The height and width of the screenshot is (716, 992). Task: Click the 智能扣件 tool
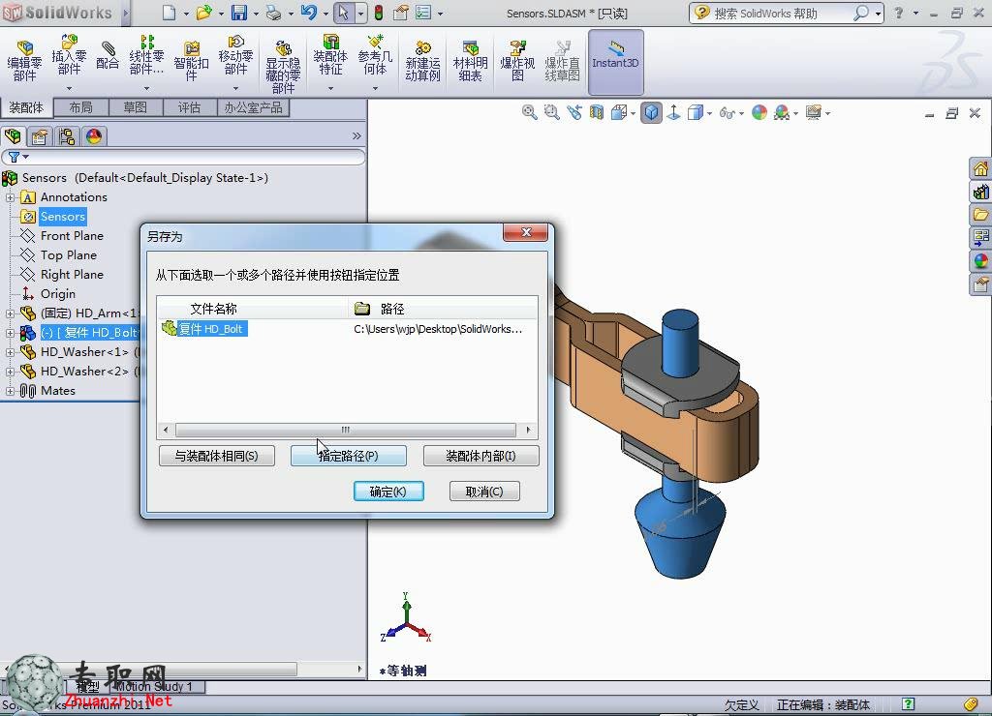(x=191, y=61)
